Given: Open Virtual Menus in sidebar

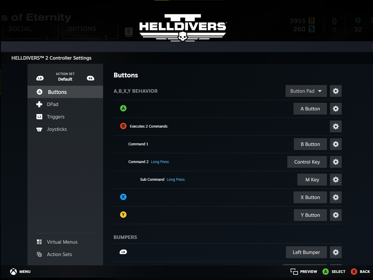Looking at the screenshot, I should tap(65, 242).
